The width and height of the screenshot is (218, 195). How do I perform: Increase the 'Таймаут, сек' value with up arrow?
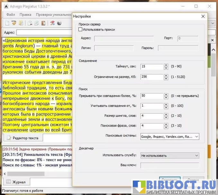[166, 65]
